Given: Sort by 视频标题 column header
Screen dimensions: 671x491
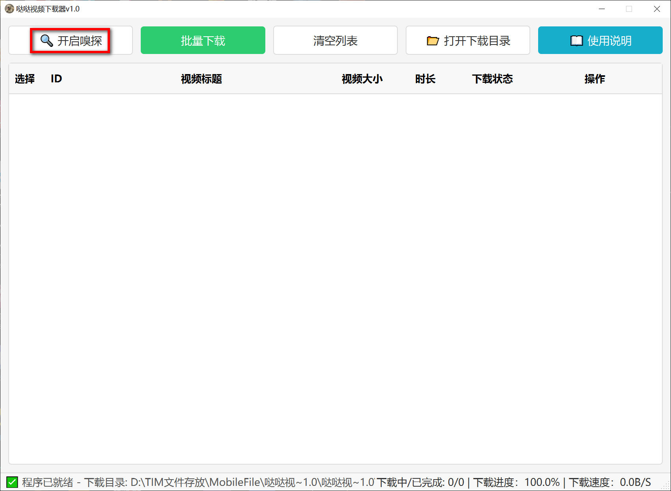Looking at the screenshot, I should click(x=201, y=79).
